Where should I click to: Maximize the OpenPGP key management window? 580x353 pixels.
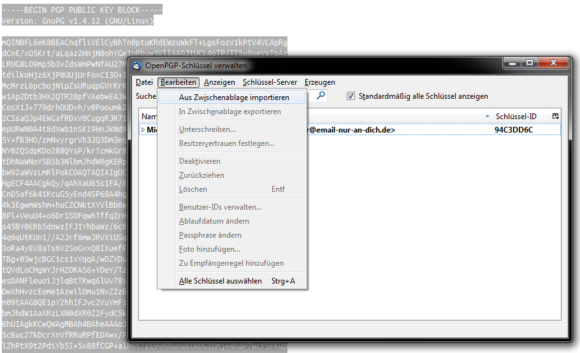click(x=529, y=63)
